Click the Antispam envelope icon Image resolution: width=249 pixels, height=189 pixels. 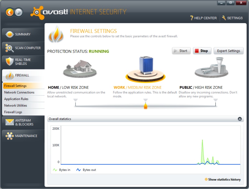coord(10,122)
